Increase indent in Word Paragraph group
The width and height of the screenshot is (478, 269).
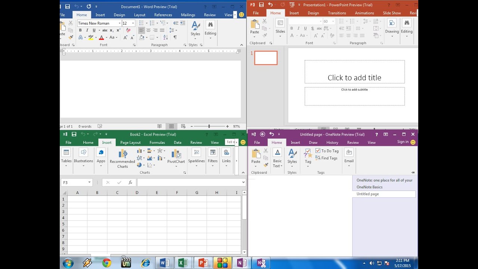[183, 23]
